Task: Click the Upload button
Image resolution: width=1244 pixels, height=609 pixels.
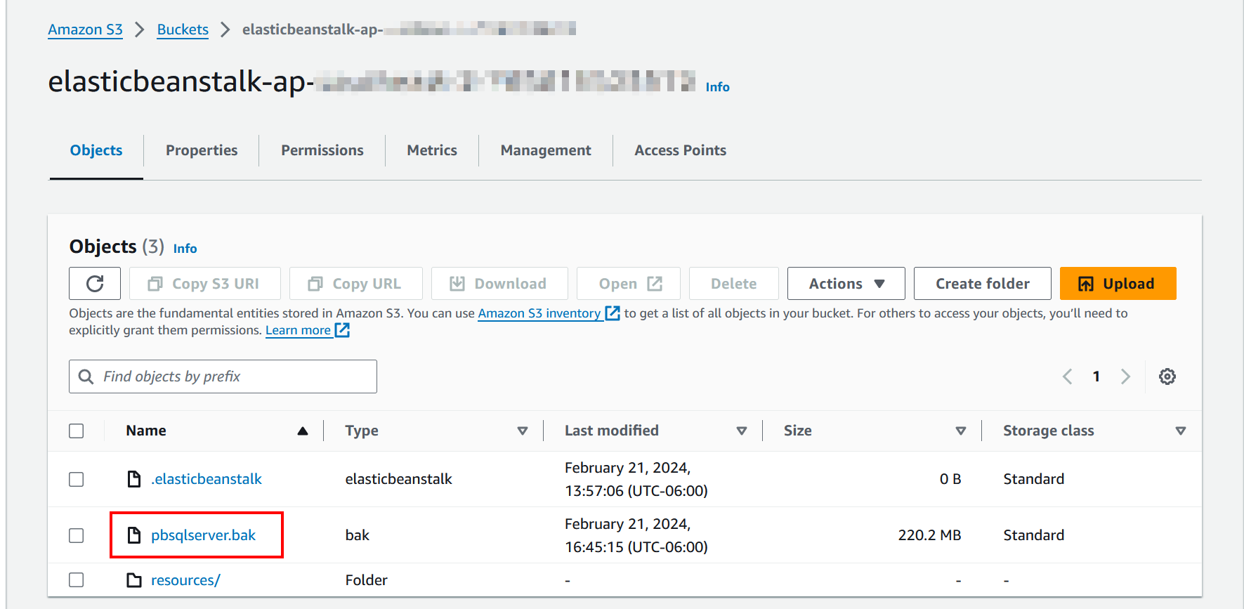Action: pyautogui.click(x=1118, y=284)
